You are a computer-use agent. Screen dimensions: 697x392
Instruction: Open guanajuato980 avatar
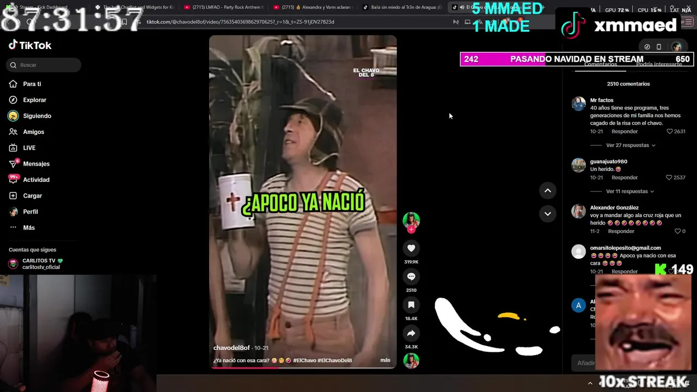click(578, 166)
